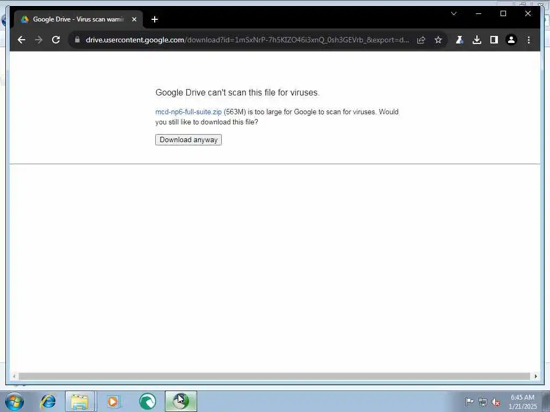This screenshot has width=550, height=412.
Task: Click the browser forward arrow
Action: 39,40
